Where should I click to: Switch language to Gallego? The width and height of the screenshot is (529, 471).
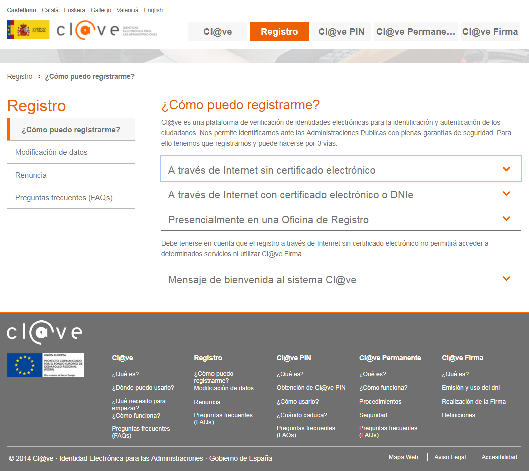(101, 10)
